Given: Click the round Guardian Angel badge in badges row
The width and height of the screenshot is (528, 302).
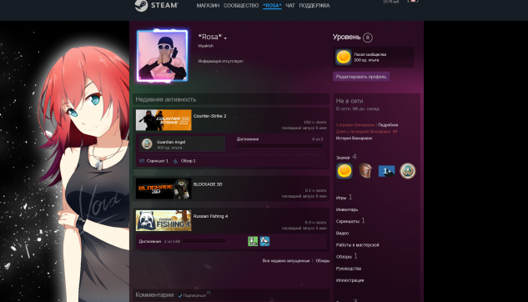Looking at the screenshot, I should click(407, 171).
